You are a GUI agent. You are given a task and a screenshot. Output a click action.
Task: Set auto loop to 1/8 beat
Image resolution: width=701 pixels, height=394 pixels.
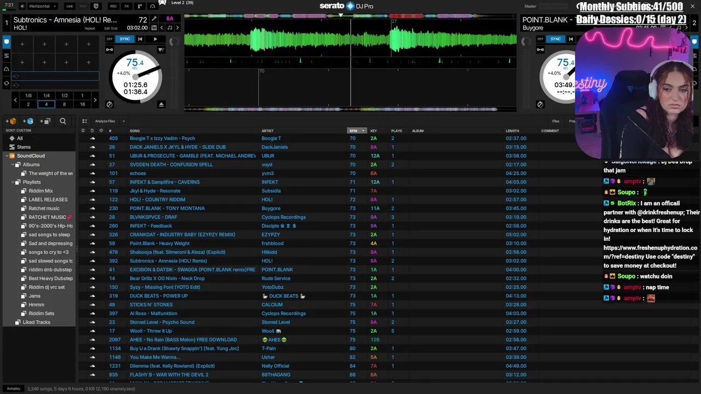tap(28, 96)
